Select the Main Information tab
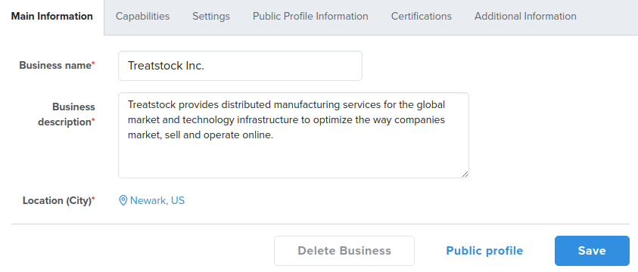 pos(51,17)
